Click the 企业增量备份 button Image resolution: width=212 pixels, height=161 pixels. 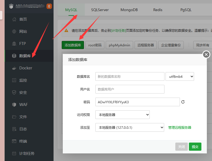(x=171, y=45)
